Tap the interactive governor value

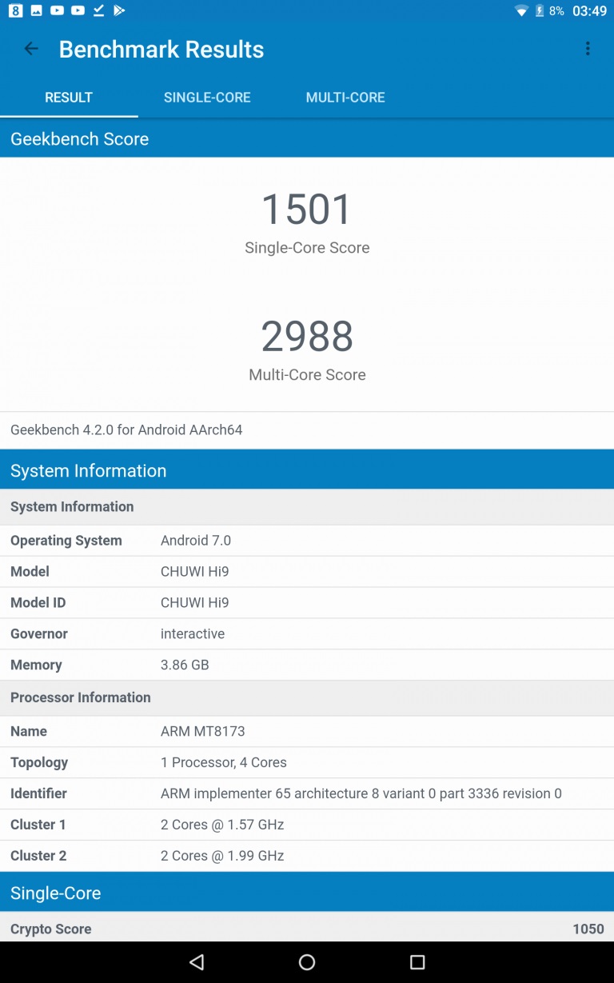pyautogui.click(x=193, y=634)
